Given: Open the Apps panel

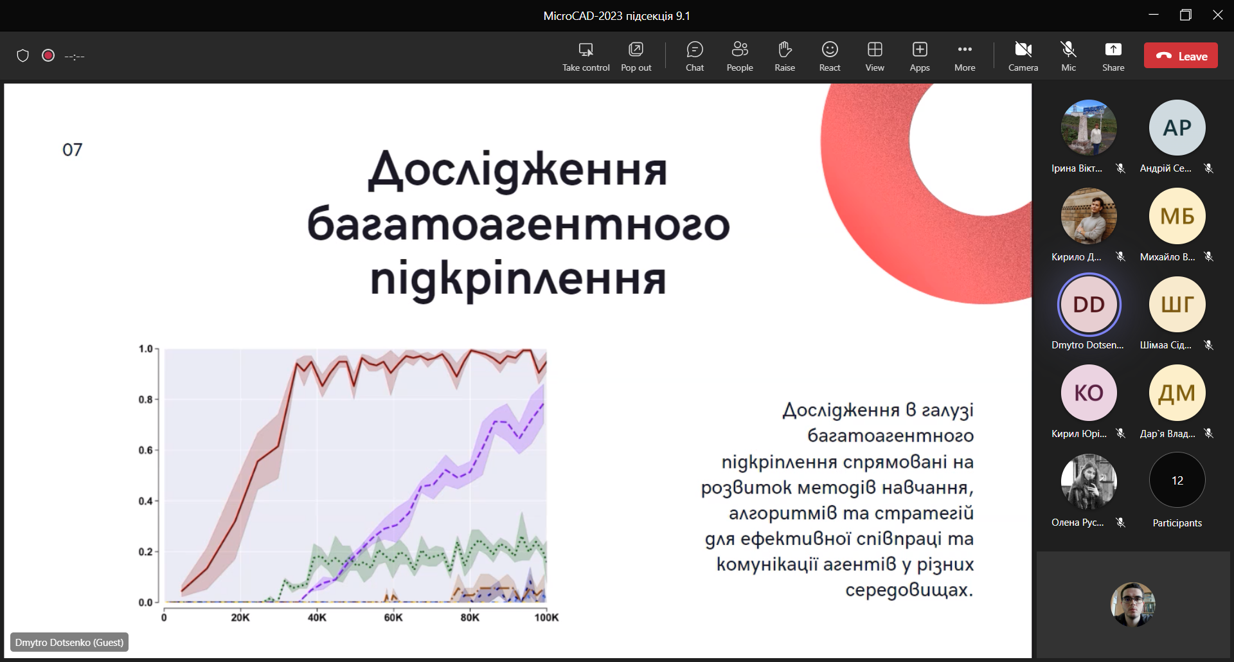Looking at the screenshot, I should (919, 56).
